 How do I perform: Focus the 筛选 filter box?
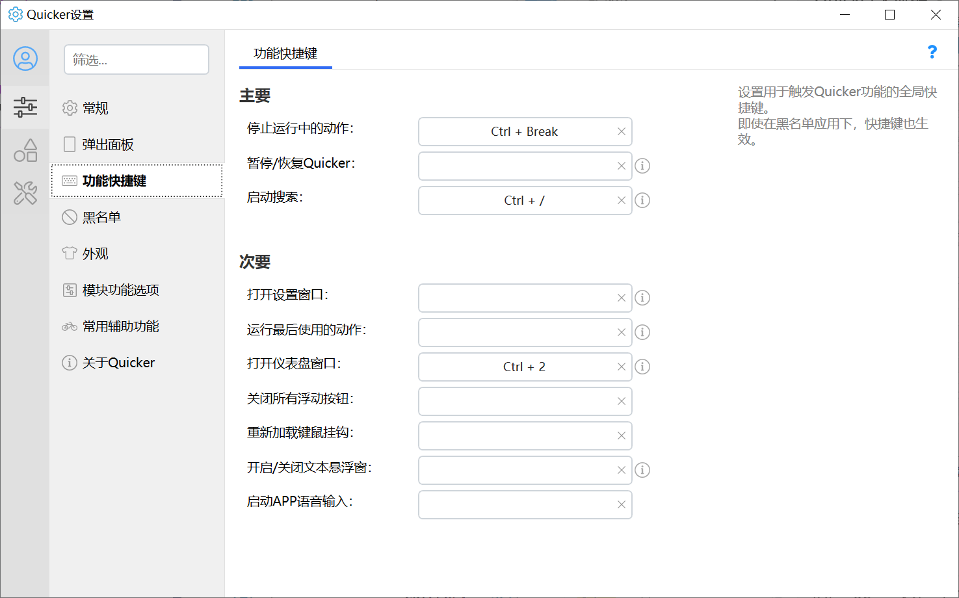pyautogui.click(x=137, y=60)
